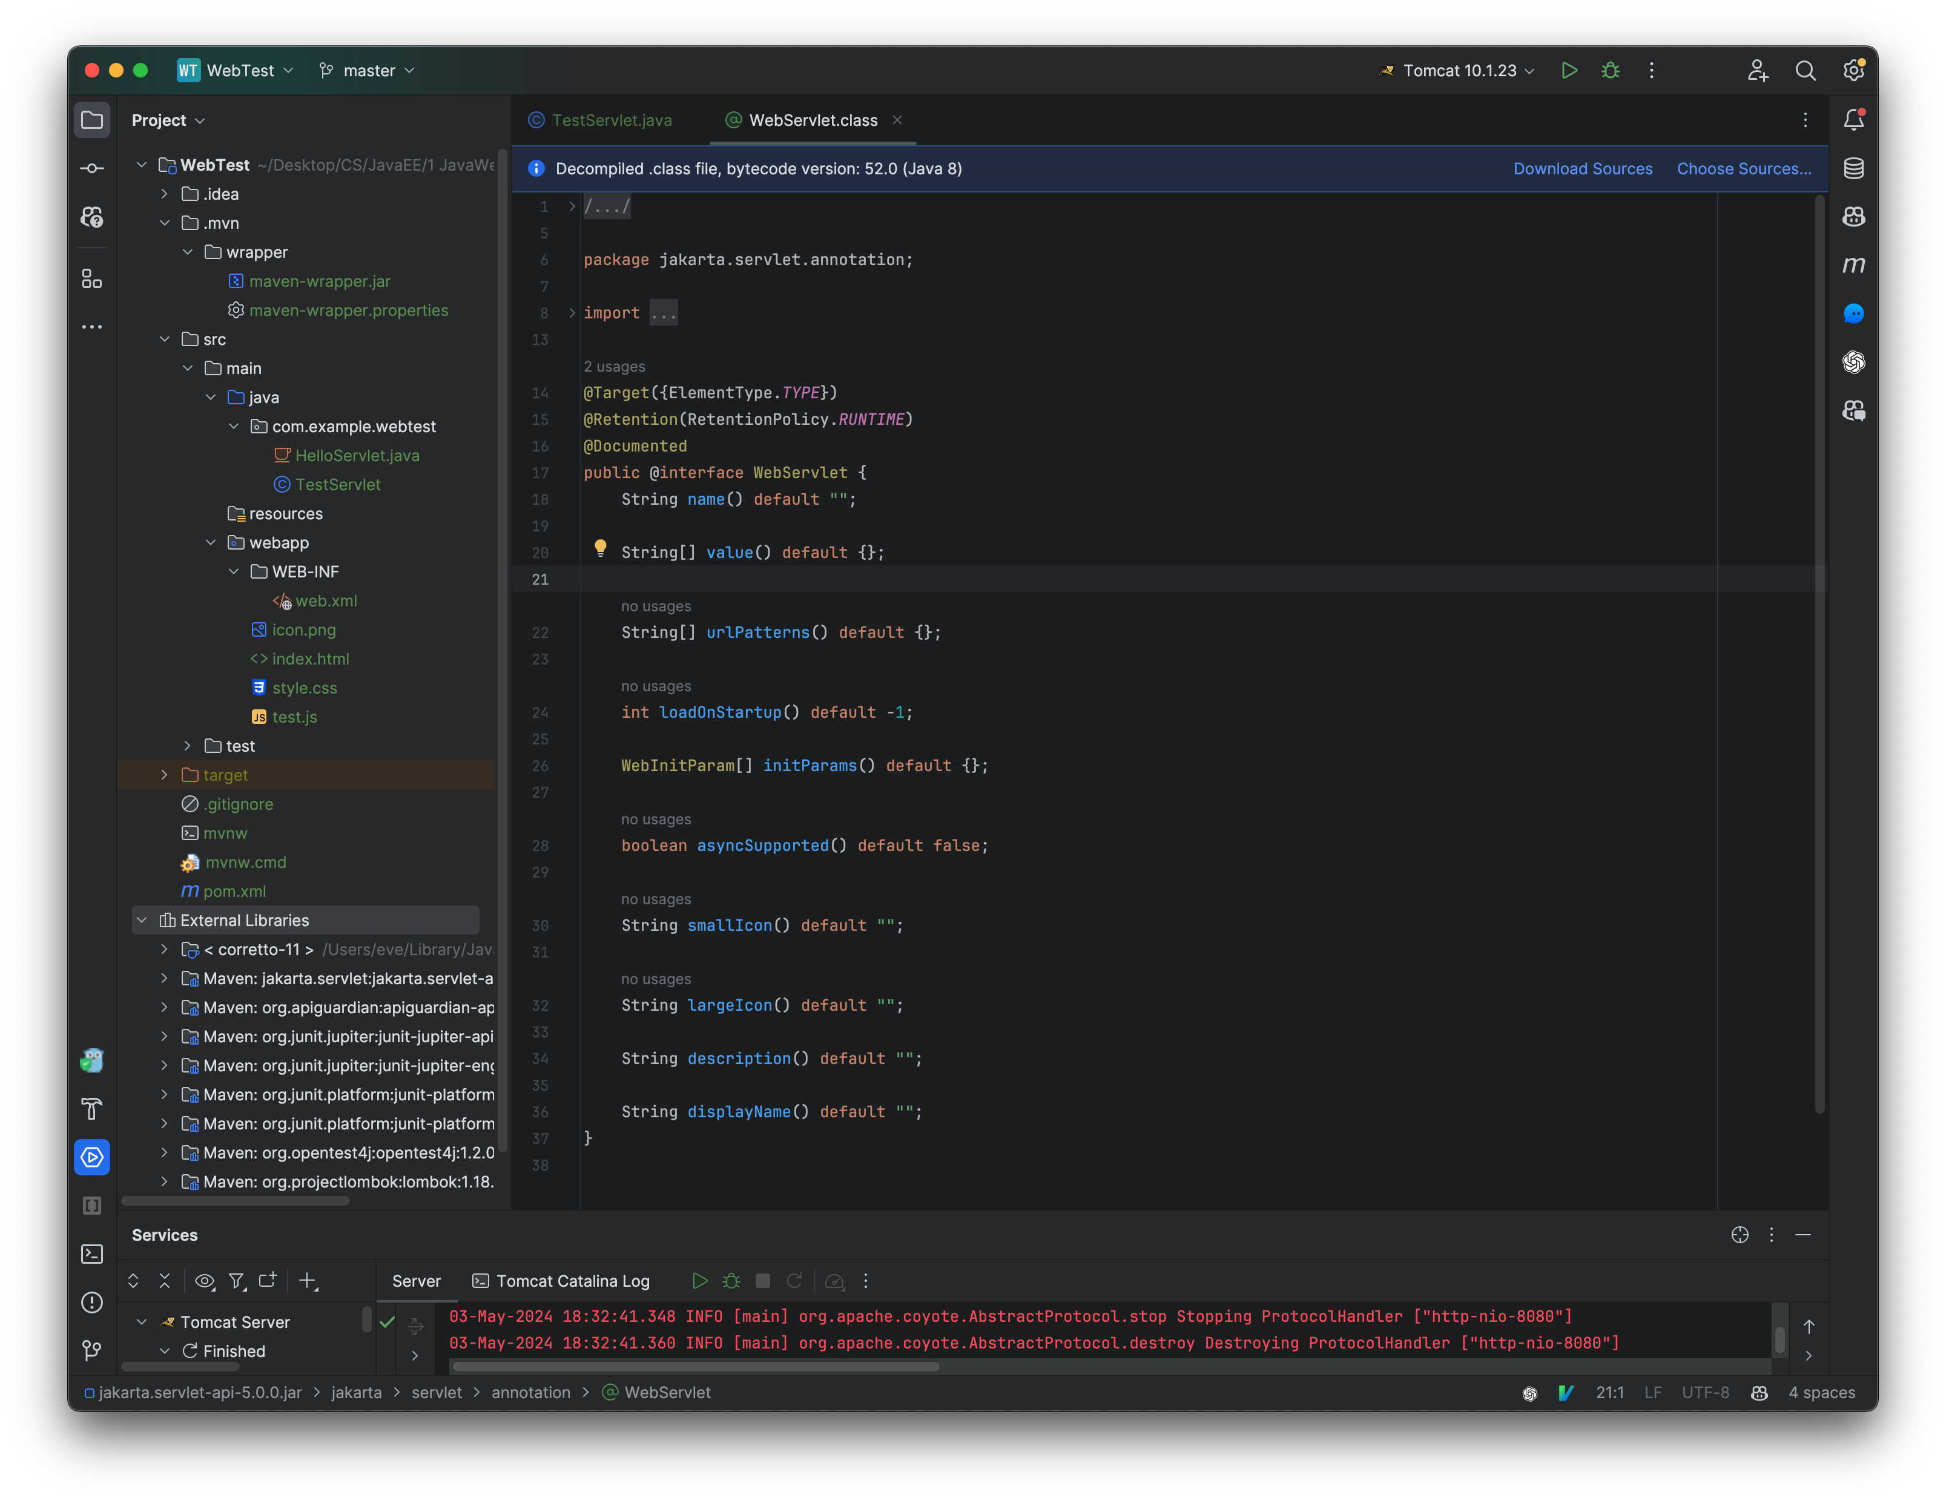Toggle View Options eye in Services toolbar

point(205,1281)
